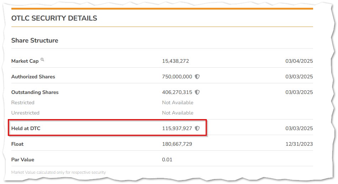Select the par value 0.01
This screenshot has height=184, width=338.
coord(167,160)
